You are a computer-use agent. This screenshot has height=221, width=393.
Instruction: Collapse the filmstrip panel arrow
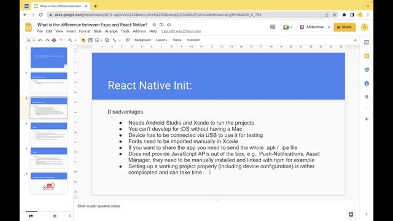(x=69, y=215)
